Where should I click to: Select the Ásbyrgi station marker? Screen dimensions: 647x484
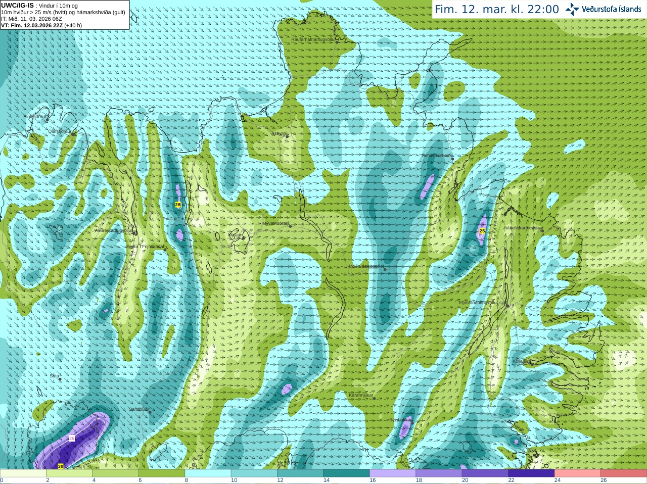pyautogui.click(x=287, y=136)
